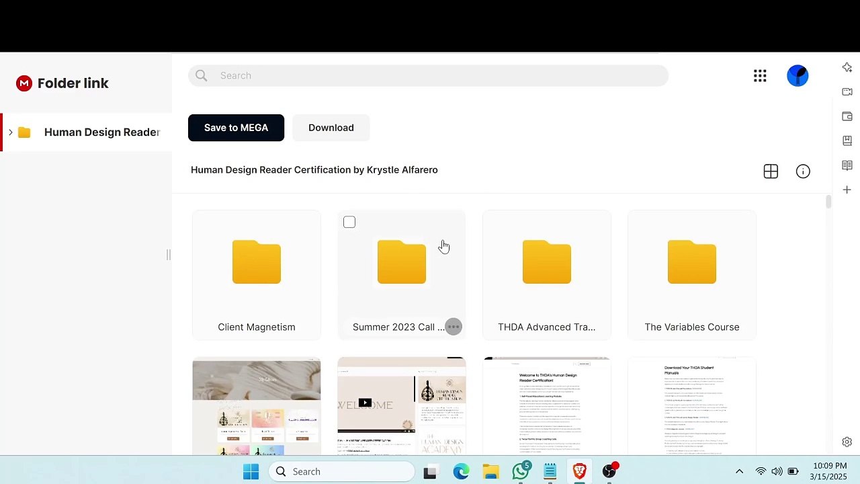Open Notepad app from taskbar

pos(550,472)
